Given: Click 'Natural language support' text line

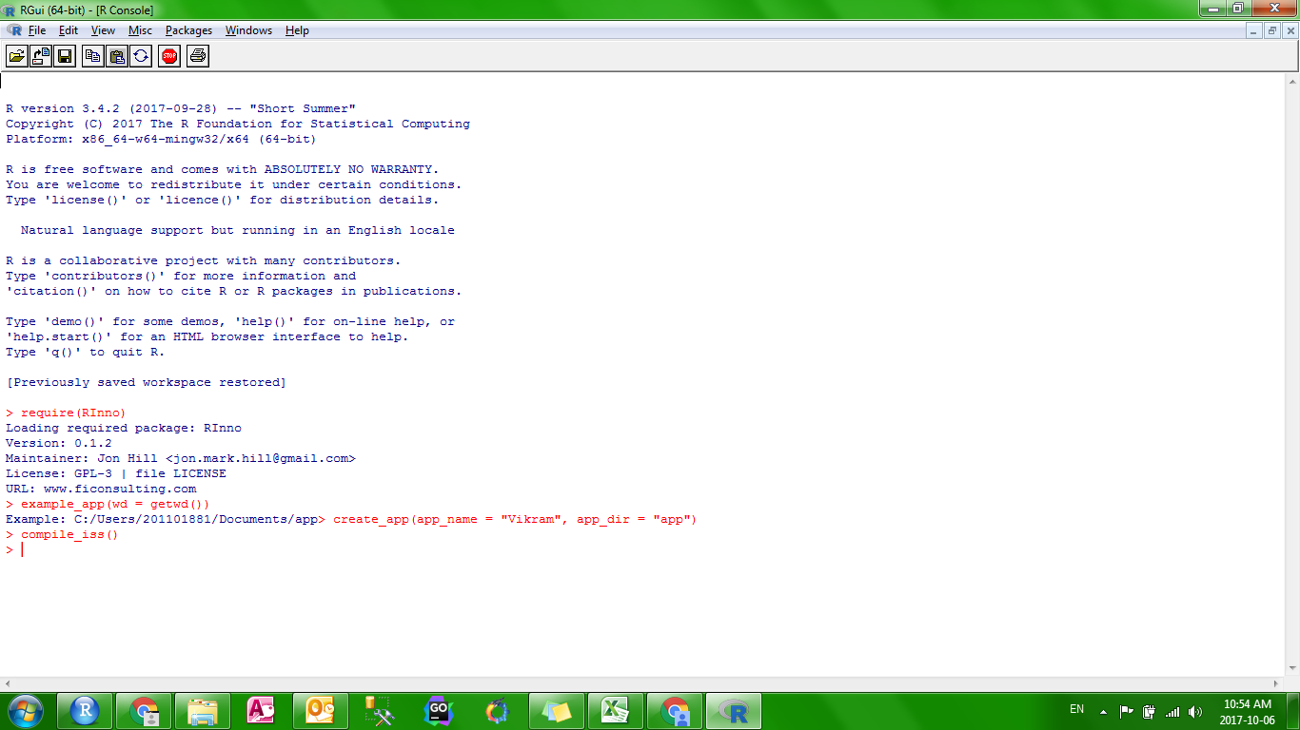Looking at the screenshot, I should click(238, 230).
